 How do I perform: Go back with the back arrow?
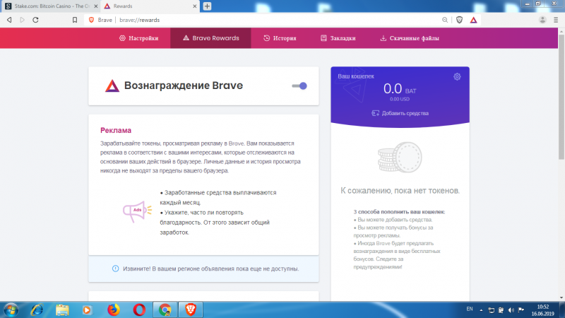coord(9,20)
